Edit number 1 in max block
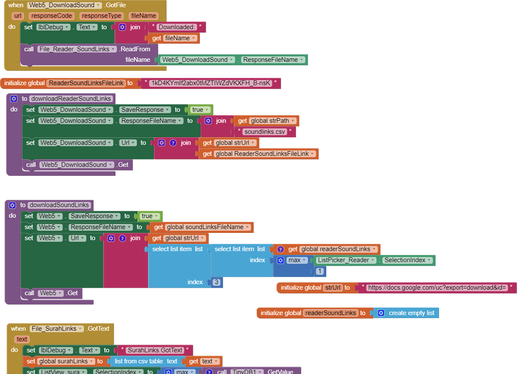The width and height of the screenshot is (517, 374). [x=320, y=271]
